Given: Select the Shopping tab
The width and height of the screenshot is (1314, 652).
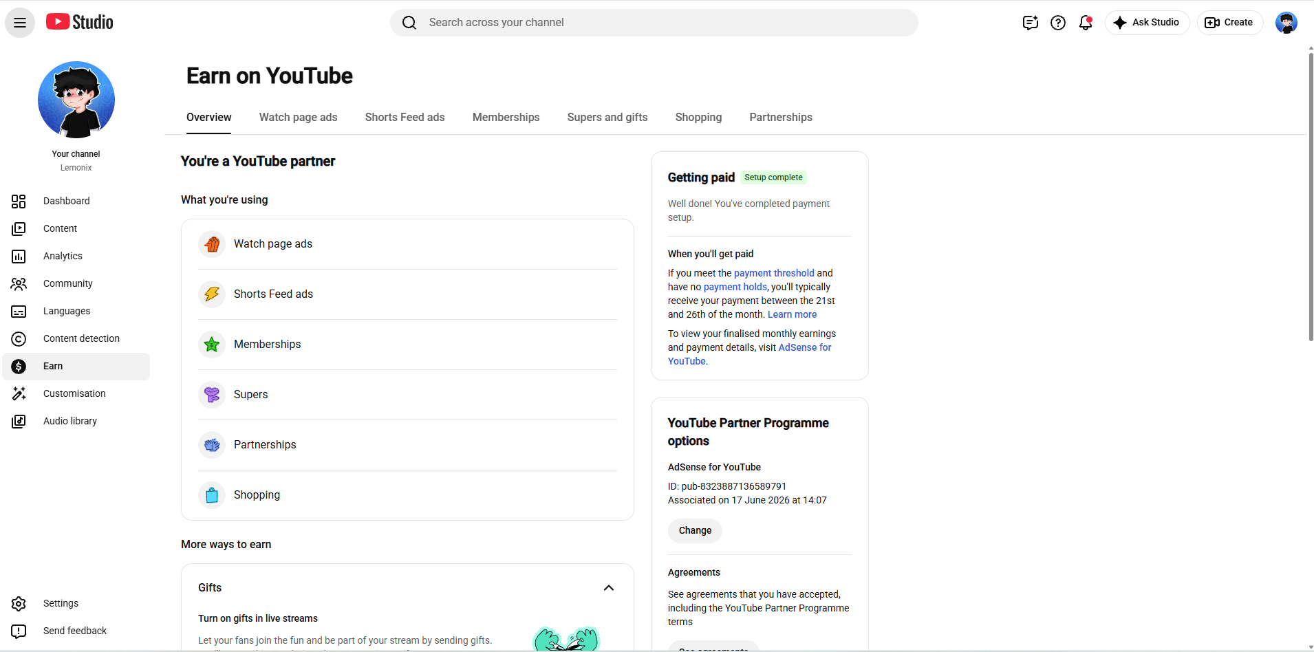Looking at the screenshot, I should 699,118.
